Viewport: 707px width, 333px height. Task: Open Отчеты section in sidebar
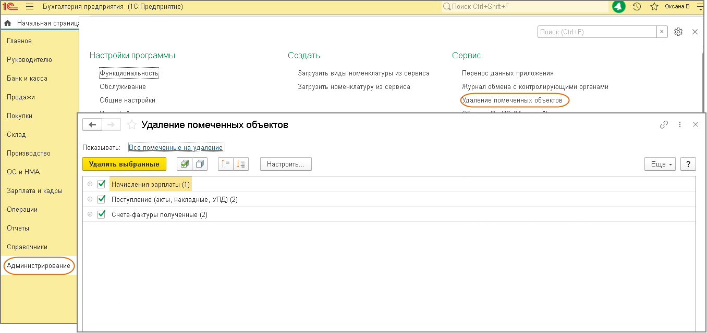click(x=18, y=228)
